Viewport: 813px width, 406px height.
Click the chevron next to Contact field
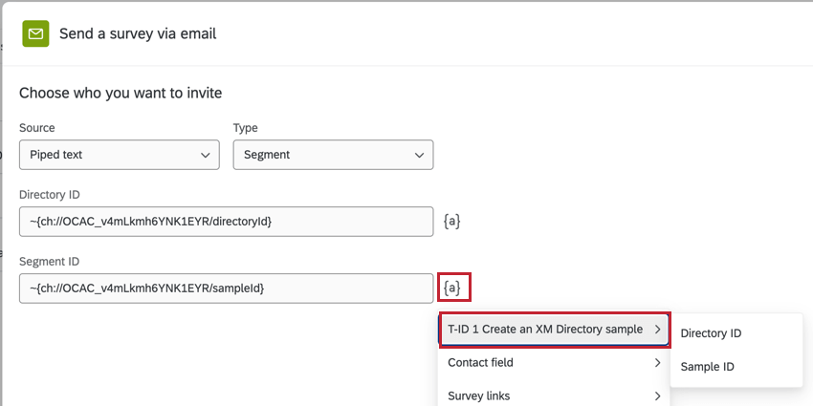pyautogui.click(x=658, y=363)
